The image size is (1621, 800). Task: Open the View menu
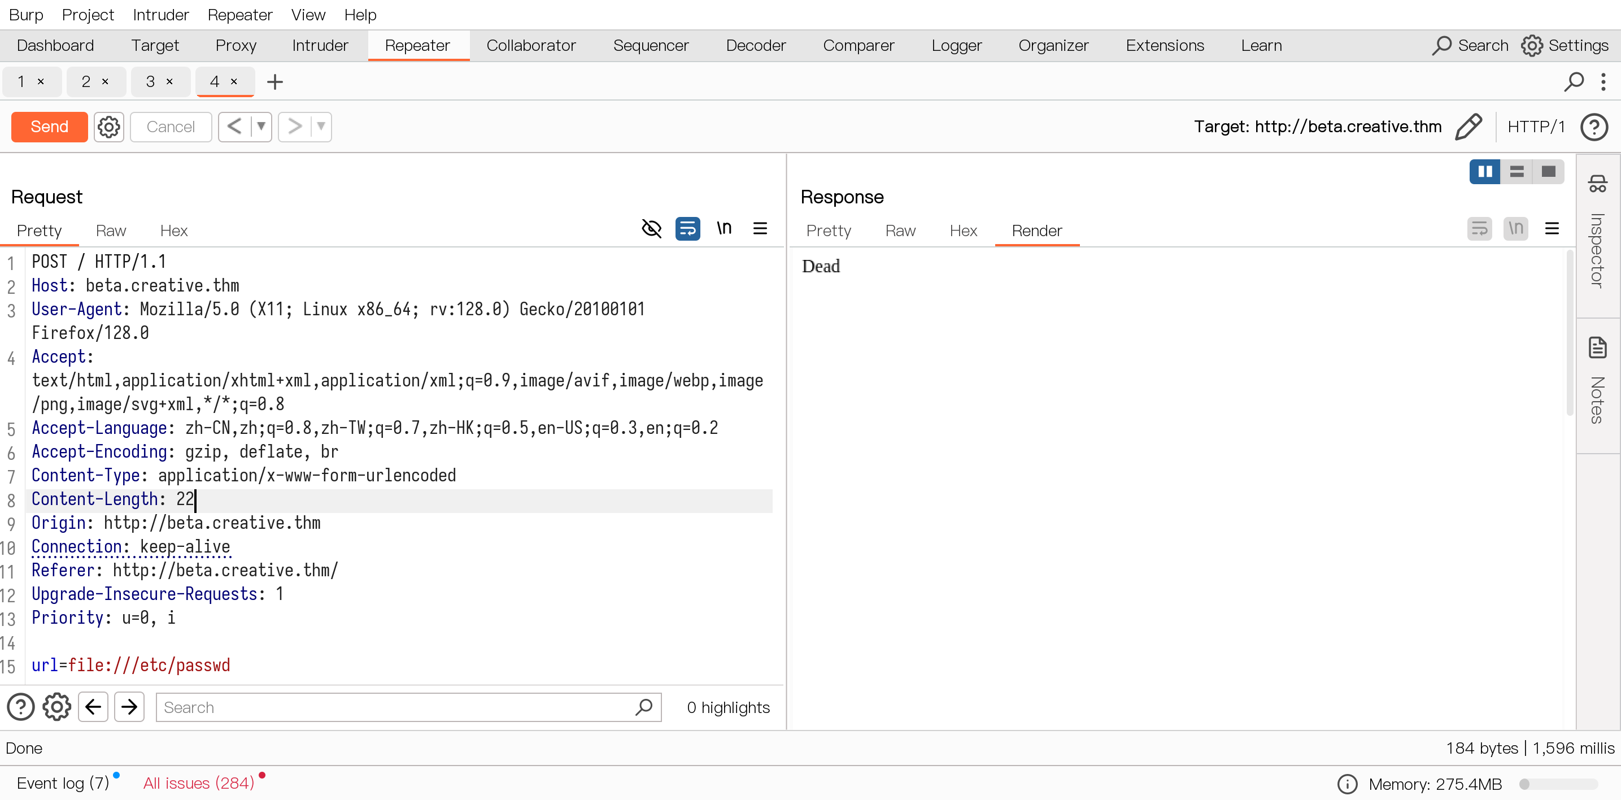pyautogui.click(x=308, y=15)
